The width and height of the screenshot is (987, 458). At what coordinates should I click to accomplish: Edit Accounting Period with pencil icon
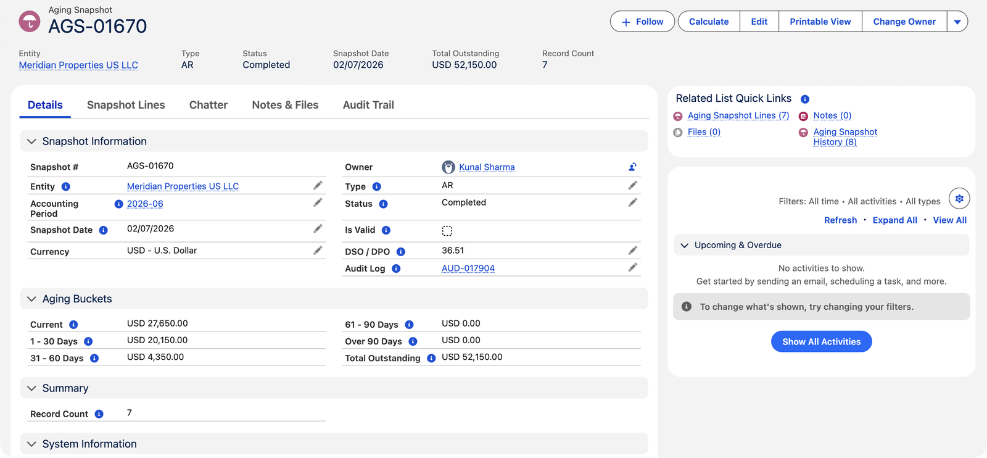tap(318, 202)
